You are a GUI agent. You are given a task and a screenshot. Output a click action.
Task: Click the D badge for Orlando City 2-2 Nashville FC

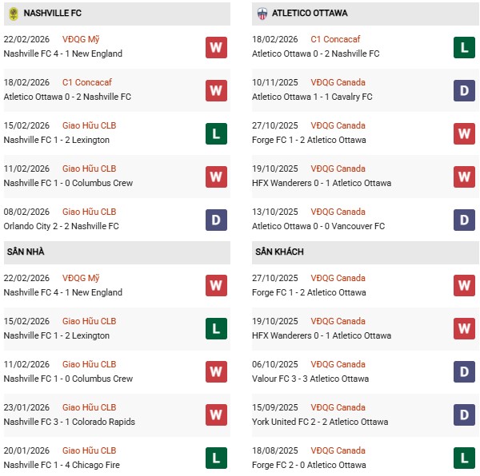coord(216,220)
